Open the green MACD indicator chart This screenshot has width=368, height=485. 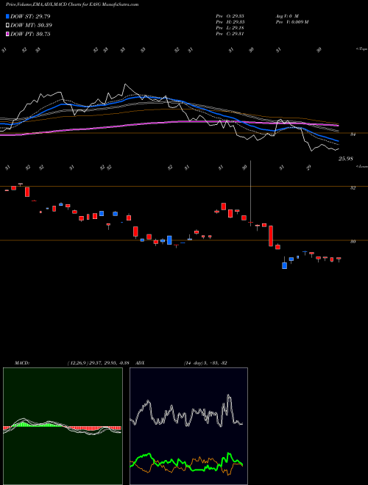pyautogui.click(x=63, y=426)
